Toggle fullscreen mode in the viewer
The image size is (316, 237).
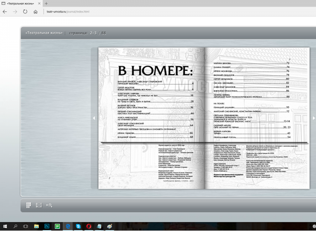39,205
